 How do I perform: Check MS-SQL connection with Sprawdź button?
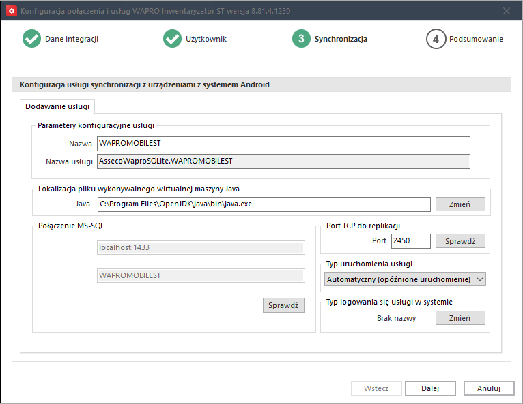click(x=283, y=305)
